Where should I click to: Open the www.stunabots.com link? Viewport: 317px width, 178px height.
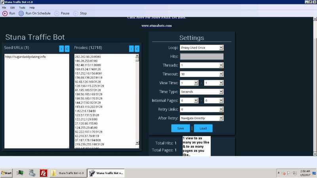(x=157, y=26)
